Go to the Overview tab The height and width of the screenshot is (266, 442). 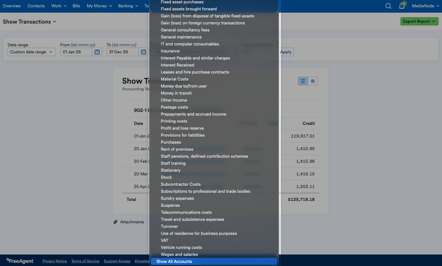12,6
